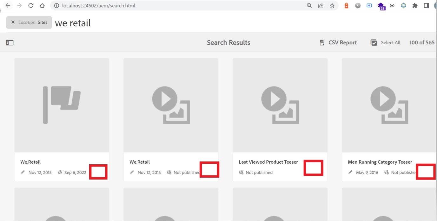Open the flag thumbnail of first We.Retail card
This screenshot has width=437, height=221.
coord(62,105)
